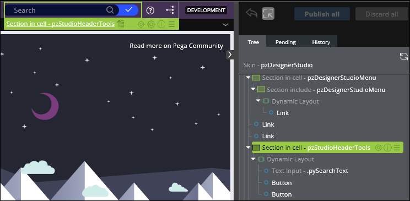Click tree-locate icon beside pzStudioHeaderTools link
410x201 pixels.
[x=121, y=24]
